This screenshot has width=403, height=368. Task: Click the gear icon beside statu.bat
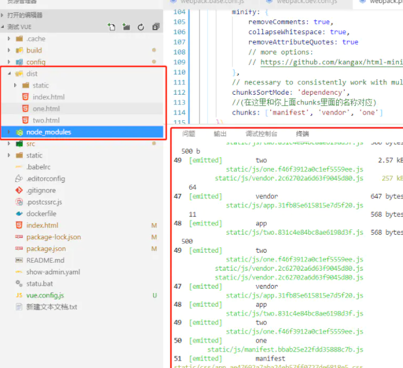[x=19, y=284]
